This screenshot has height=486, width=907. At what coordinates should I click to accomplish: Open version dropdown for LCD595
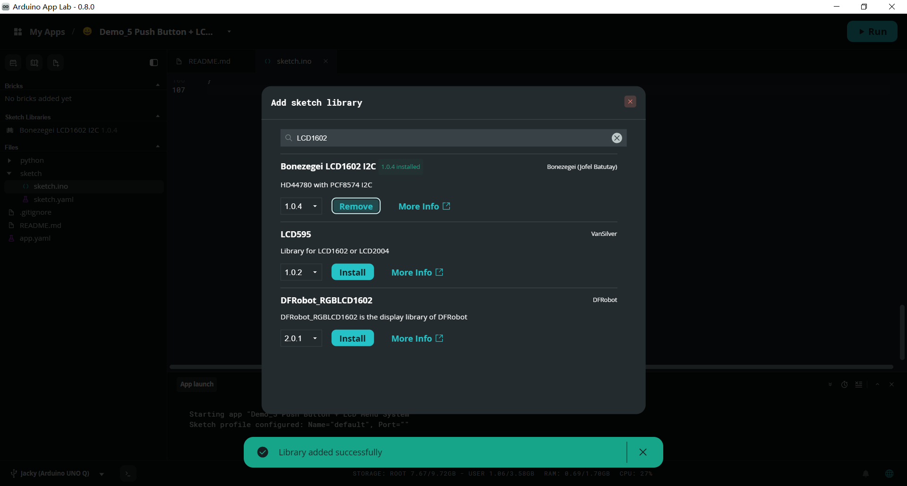coord(301,272)
